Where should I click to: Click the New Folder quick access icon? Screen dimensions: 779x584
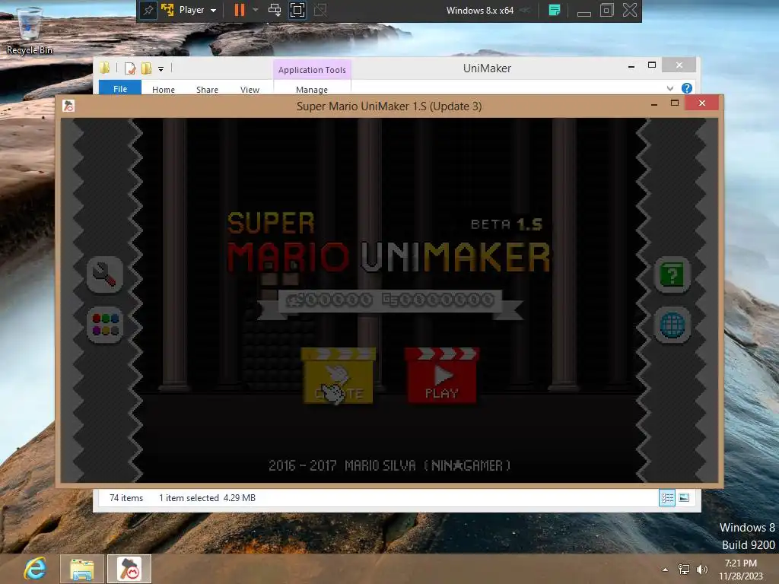click(147, 68)
